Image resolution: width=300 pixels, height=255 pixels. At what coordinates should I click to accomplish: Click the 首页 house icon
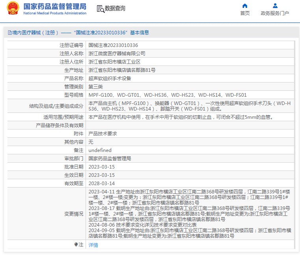tap(245, 6)
